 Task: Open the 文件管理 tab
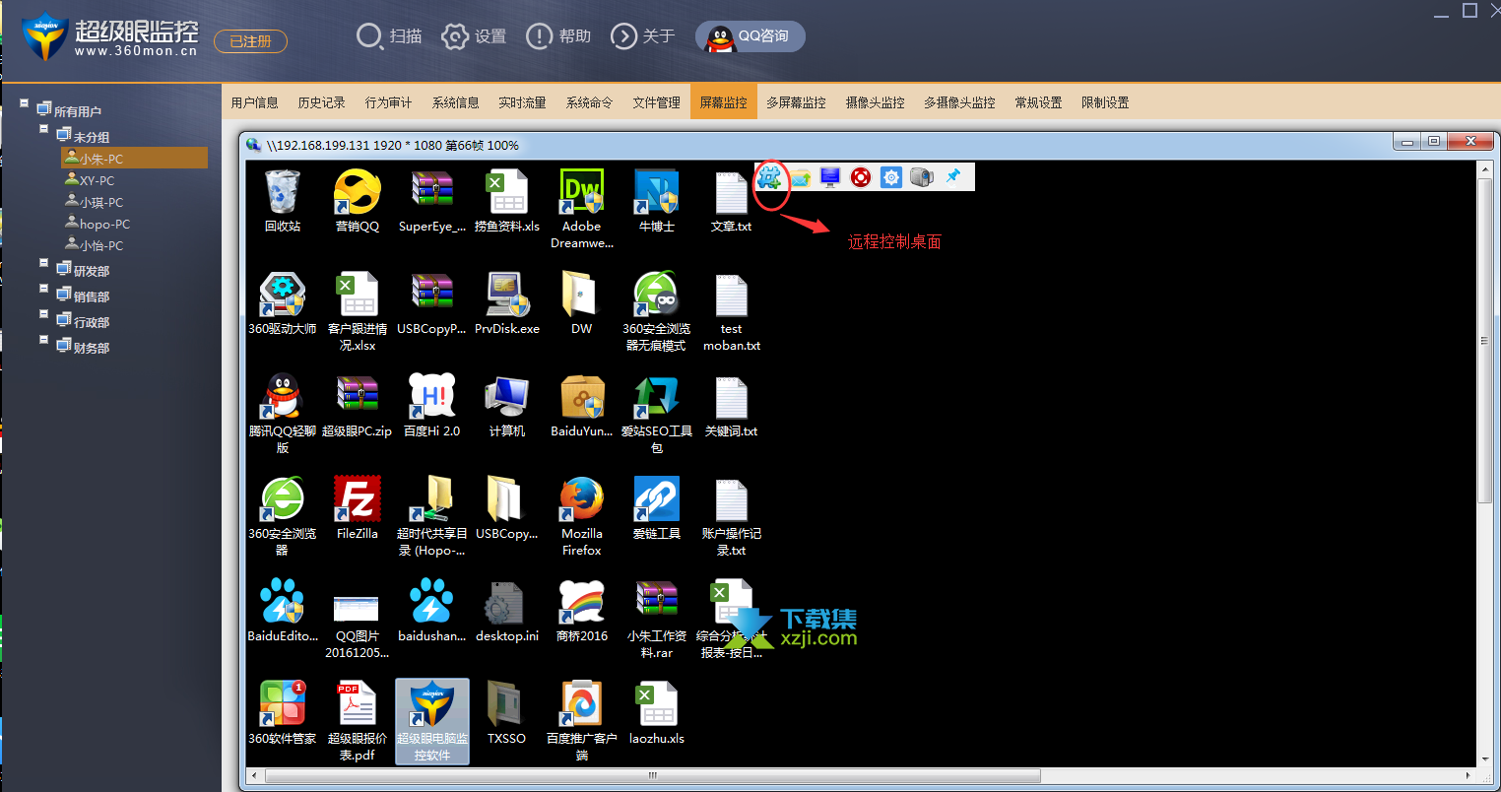tap(657, 102)
